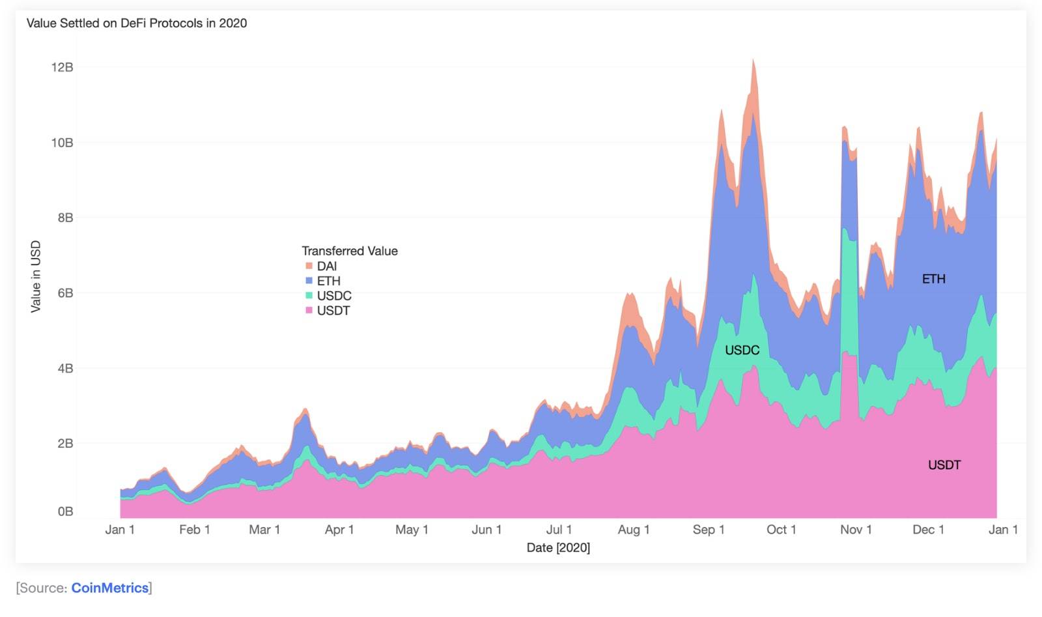Image resolution: width=1042 pixels, height=617 pixels.
Task: Click the Sep 1 x-axis tick label
Action: [x=709, y=530]
